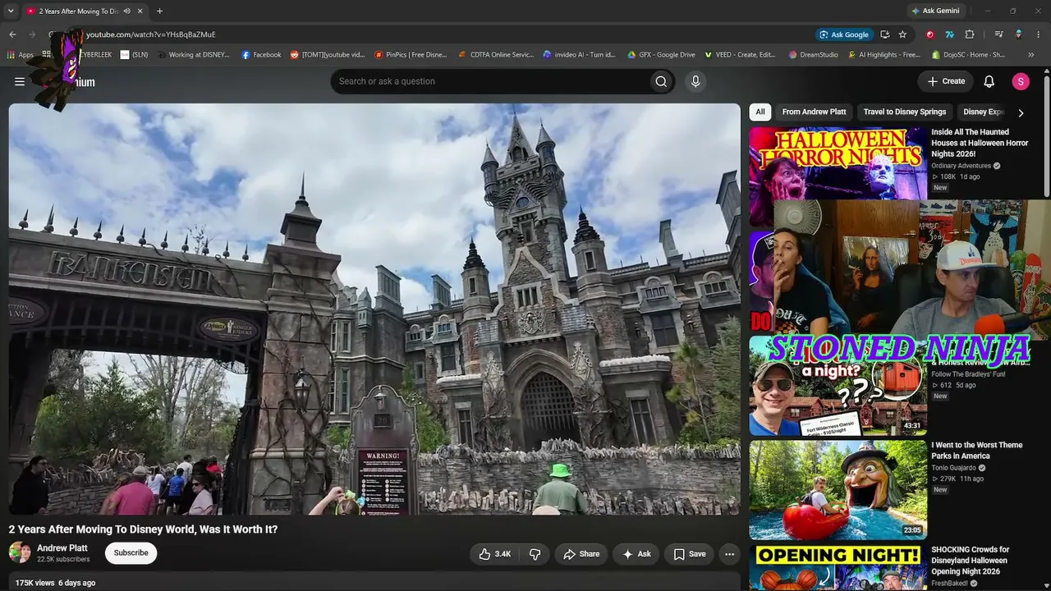Click the Ask button below the video
1051x591 pixels.
[636, 554]
